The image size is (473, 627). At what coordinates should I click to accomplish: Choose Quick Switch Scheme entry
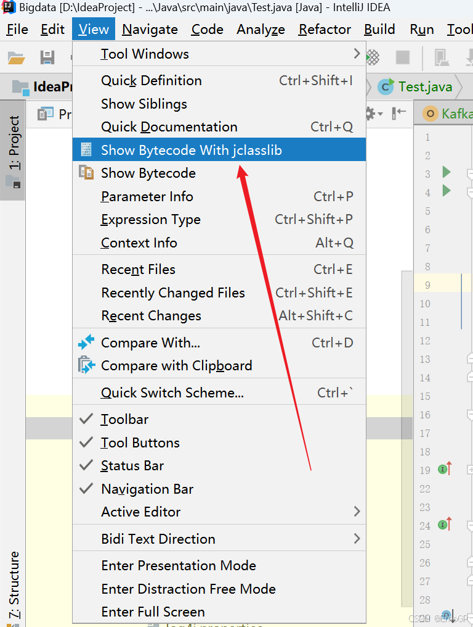(219, 392)
